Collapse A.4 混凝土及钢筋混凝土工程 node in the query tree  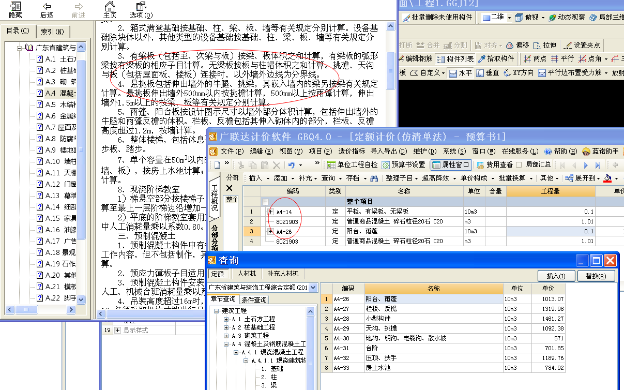(x=226, y=344)
